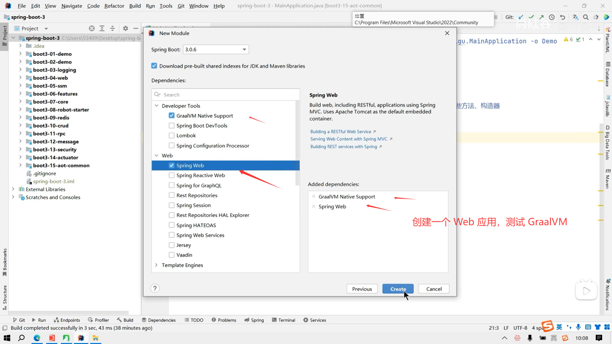Click the Git update project arrow icon
Image resolution: width=612 pixels, height=344 pixels.
(521, 17)
